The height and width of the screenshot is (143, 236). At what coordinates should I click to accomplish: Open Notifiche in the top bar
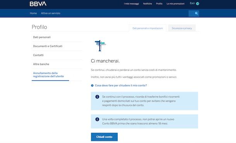[x=147, y=3]
